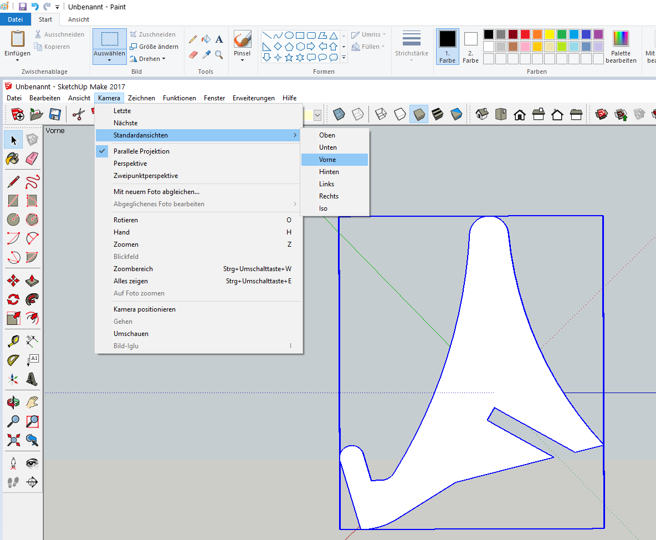The image size is (656, 540).
Task: Open the Drehen dropdown in Paint
Action: [x=148, y=59]
